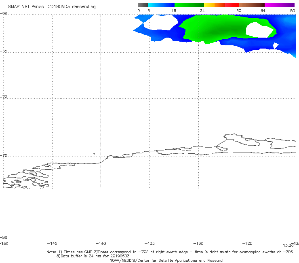
Task: Click the latitude label "-70"
Action: point(4,97)
